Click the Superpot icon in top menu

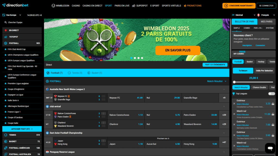(134, 6)
